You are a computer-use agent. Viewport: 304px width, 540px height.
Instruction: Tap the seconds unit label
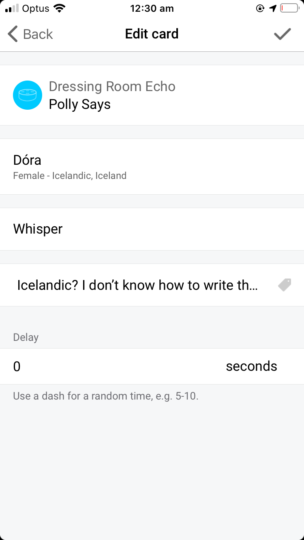[251, 366]
